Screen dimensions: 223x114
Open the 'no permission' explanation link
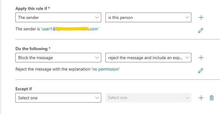click(105, 69)
